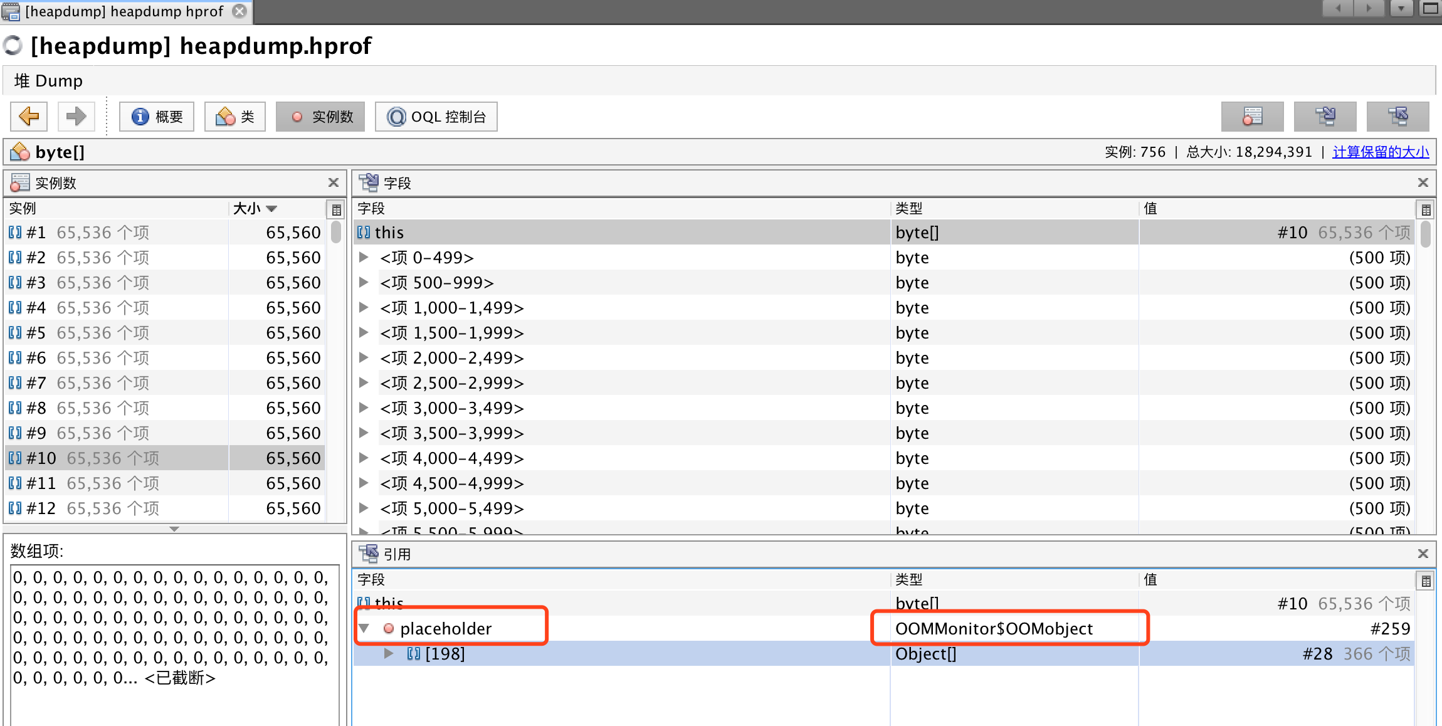Viewport: 1442px width, 726px height.
Task: Expand the <项 3,000-3,499> node
Action: [x=364, y=408]
